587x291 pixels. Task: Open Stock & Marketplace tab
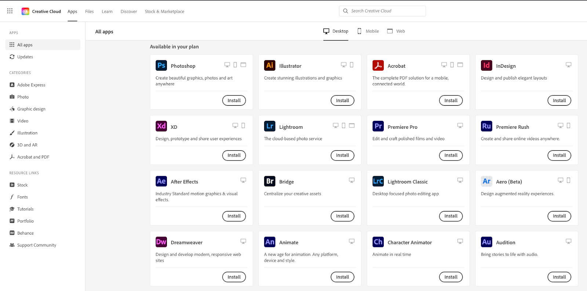coord(164,12)
